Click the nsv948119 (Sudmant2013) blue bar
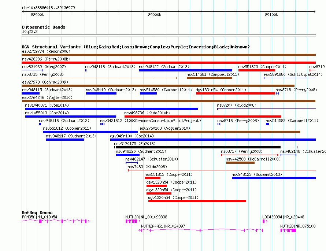This screenshot has width=326, height=251. (101, 93)
